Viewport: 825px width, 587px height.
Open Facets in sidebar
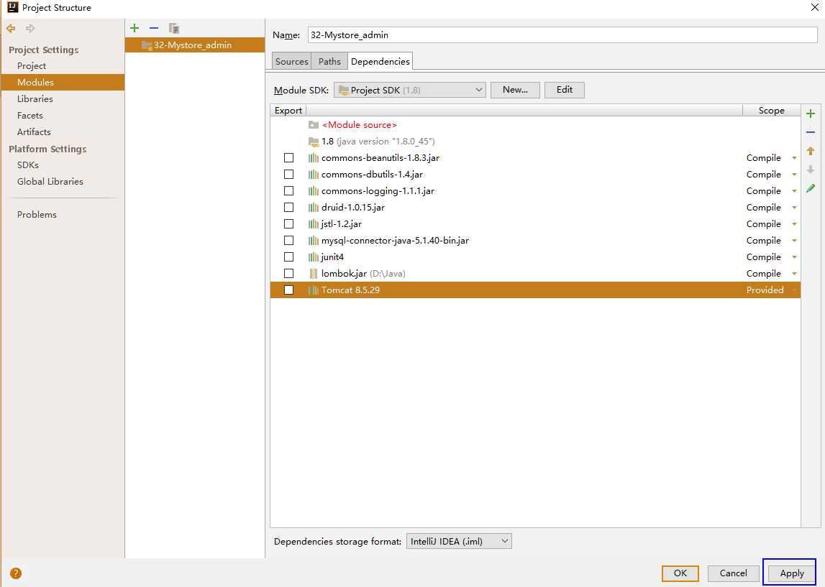(x=30, y=115)
